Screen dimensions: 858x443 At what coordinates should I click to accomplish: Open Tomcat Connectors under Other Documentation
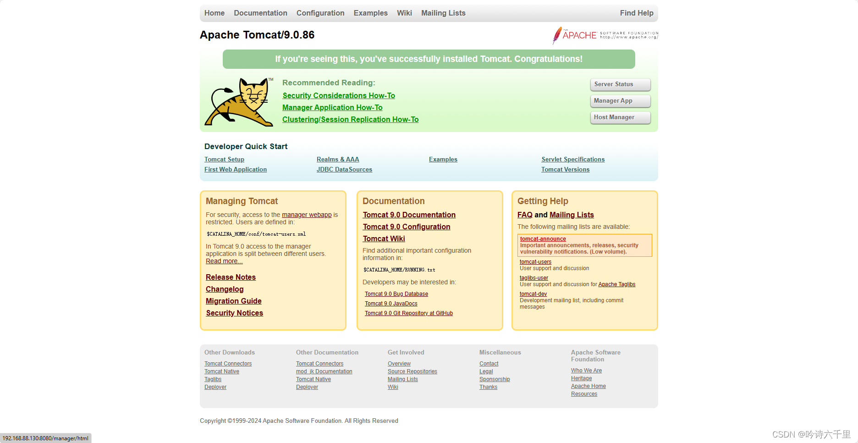click(x=319, y=364)
